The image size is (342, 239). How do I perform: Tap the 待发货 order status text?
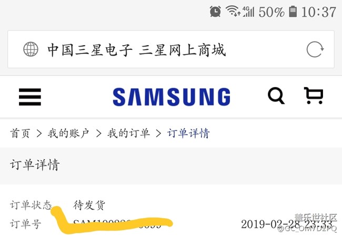89,205
